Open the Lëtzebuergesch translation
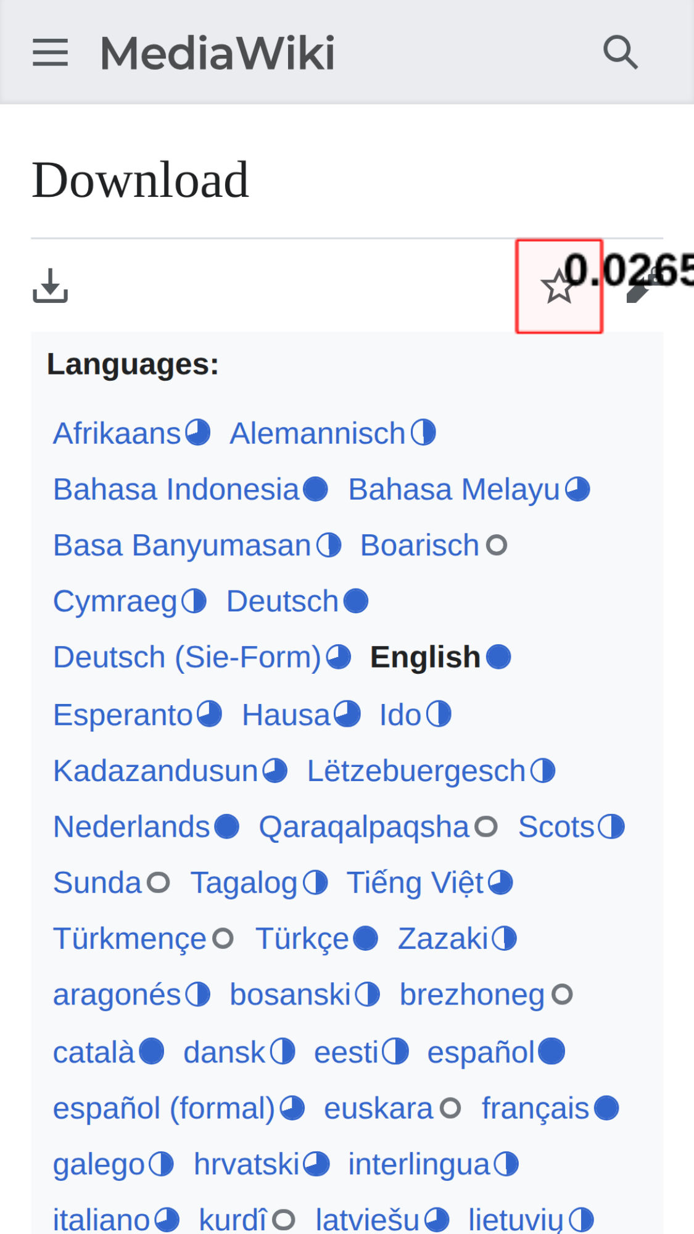Image resolution: width=694 pixels, height=1234 pixels. [x=416, y=771]
